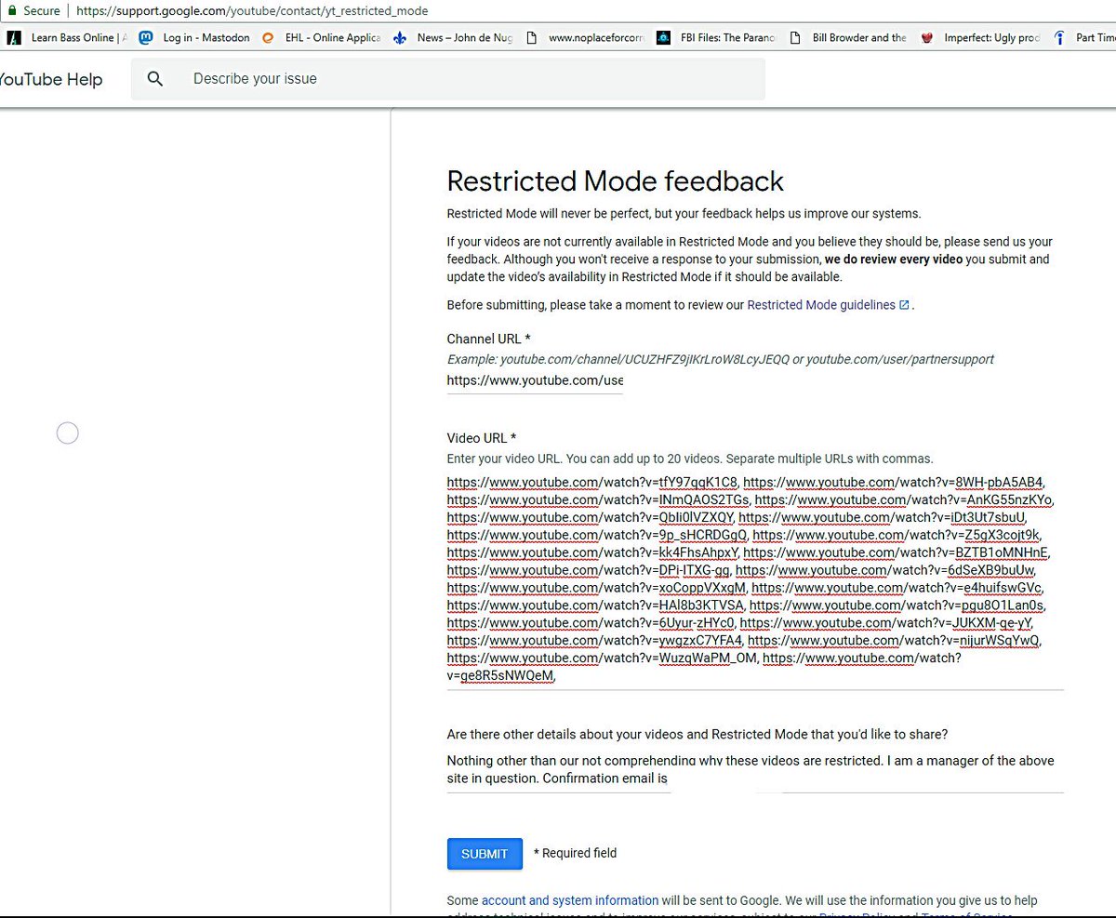Open the EHL - Online Applica bookmark
Viewport: 1116px width, 918px height.
(322, 38)
